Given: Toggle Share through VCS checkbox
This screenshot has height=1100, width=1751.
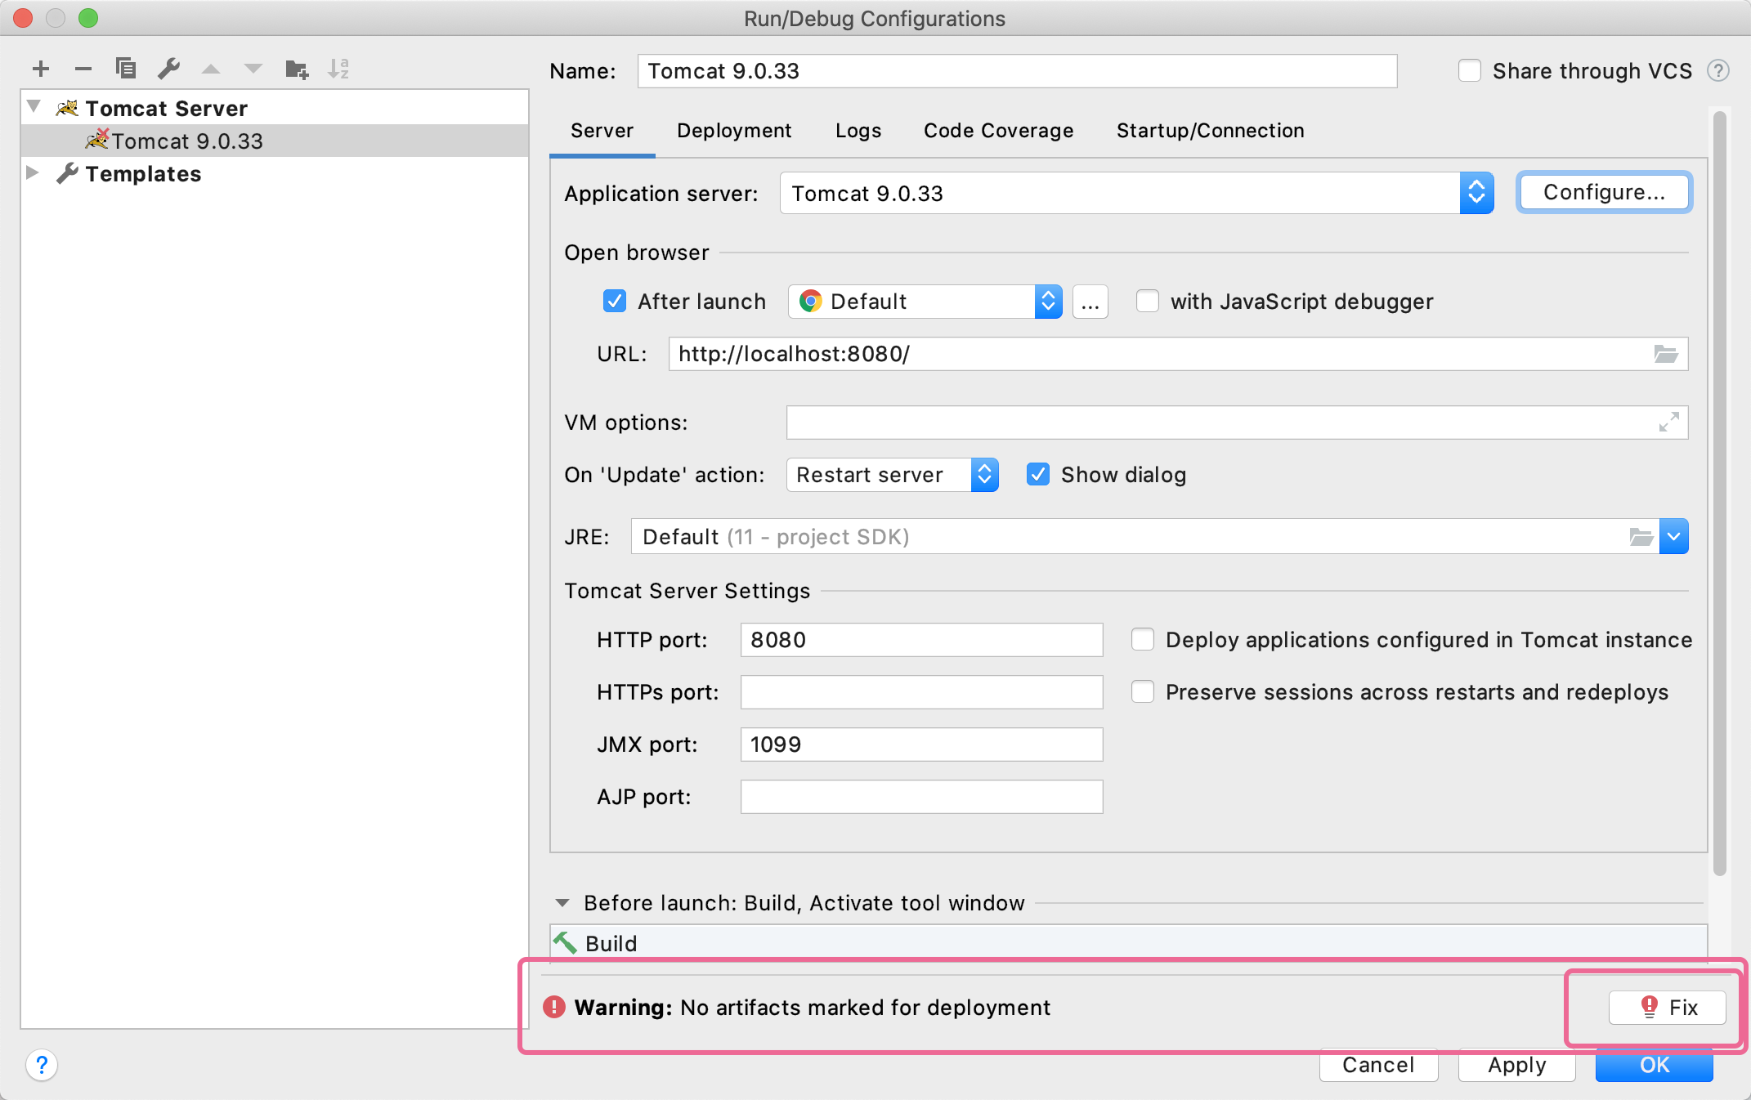Looking at the screenshot, I should [x=1470, y=71].
